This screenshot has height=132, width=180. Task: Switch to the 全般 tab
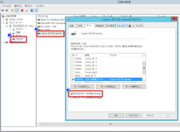72,26
